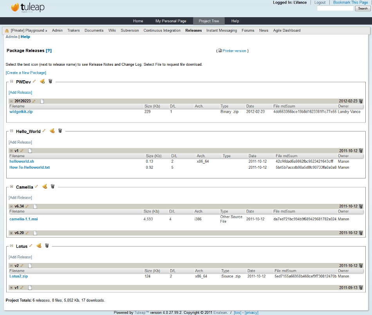Image resolution: width=372 pixels, height=315 pixels.
Task: Expand the v6.20 release row
Action: [11, 232]
